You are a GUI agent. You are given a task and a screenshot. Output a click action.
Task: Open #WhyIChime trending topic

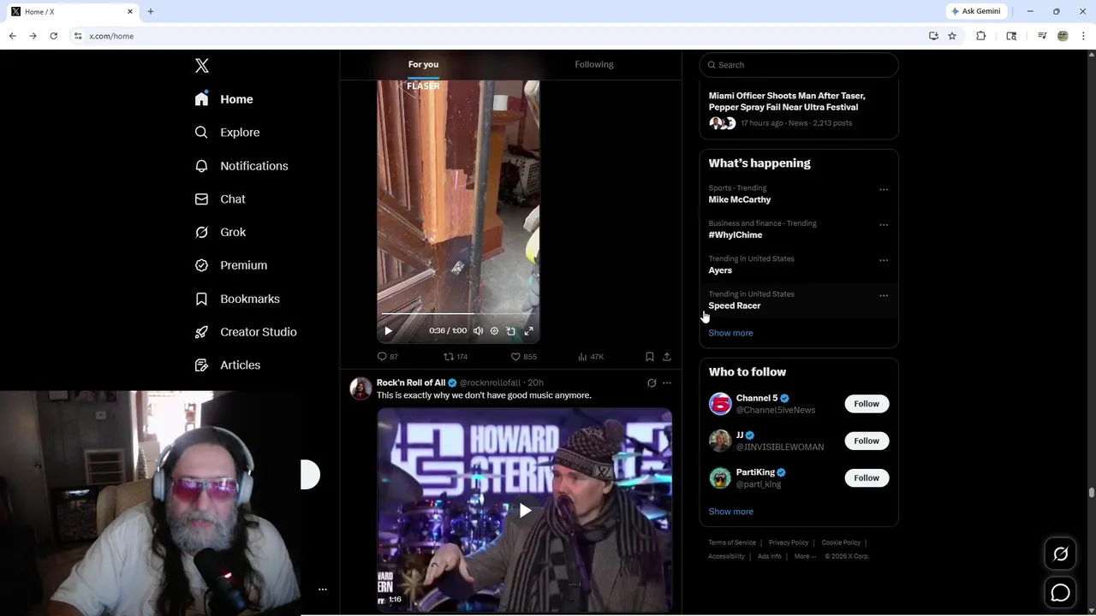pyautogui.click(x=736, y=234)
